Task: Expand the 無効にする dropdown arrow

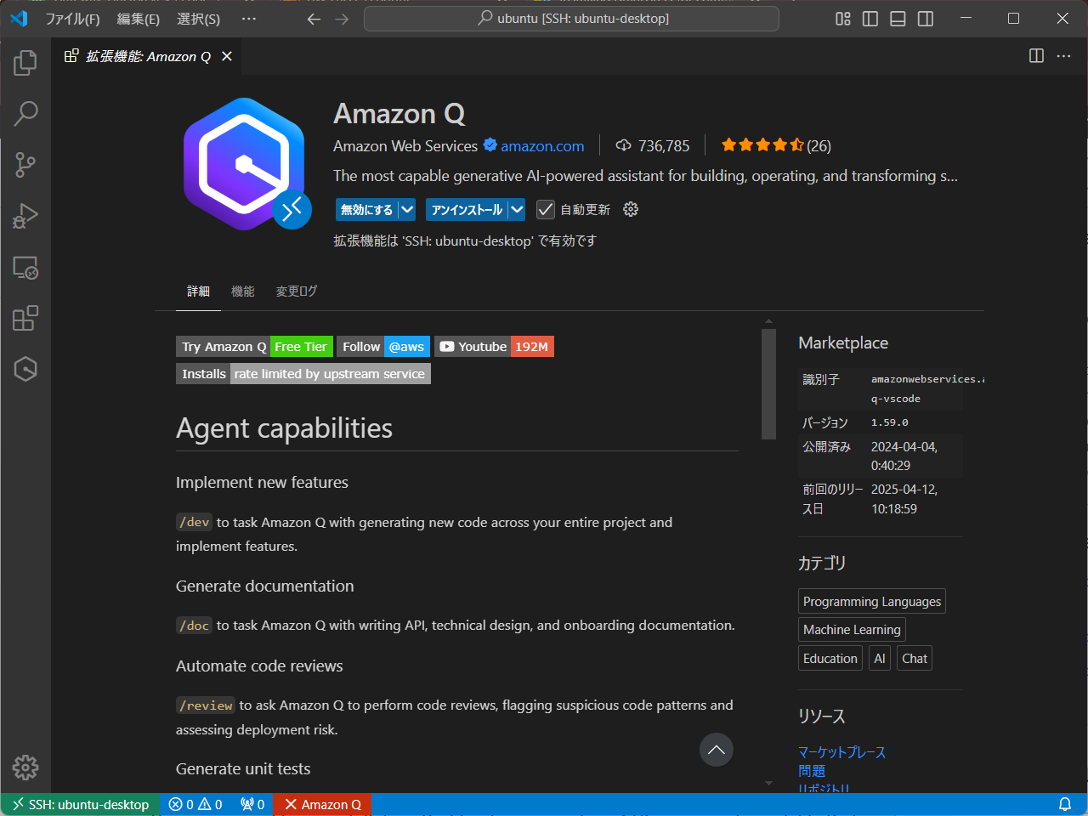Action: point(407,209)
